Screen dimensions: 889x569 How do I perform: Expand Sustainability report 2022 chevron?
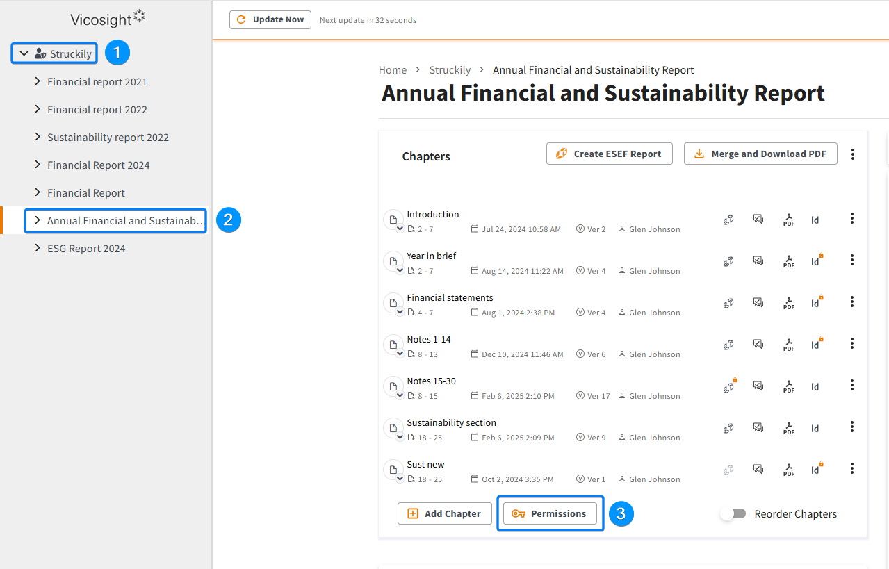pyautogui.click(x=38, y=137)
